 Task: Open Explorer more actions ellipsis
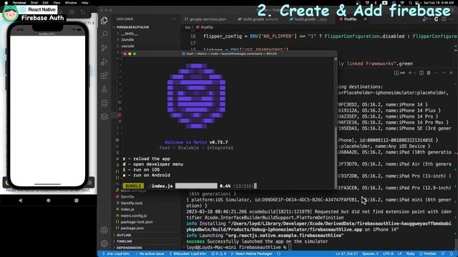point(174,19)
